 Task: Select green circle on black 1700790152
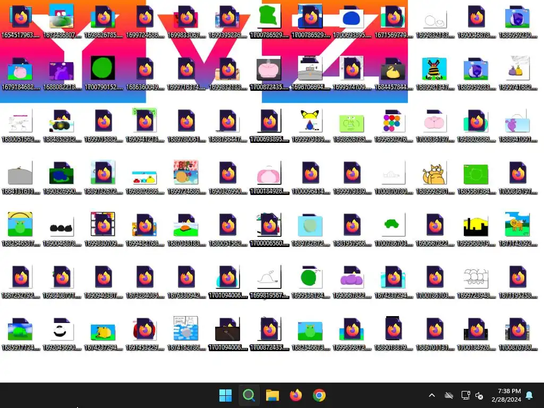(104, 73)
